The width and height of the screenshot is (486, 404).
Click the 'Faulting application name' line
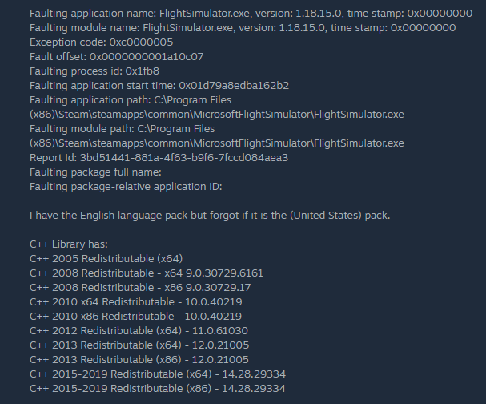(x=240, y=14)
